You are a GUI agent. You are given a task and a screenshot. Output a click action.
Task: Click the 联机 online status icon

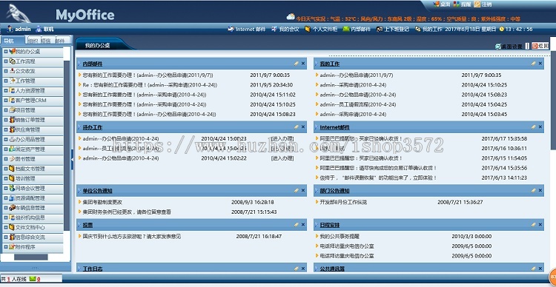(x=39, y=30)
